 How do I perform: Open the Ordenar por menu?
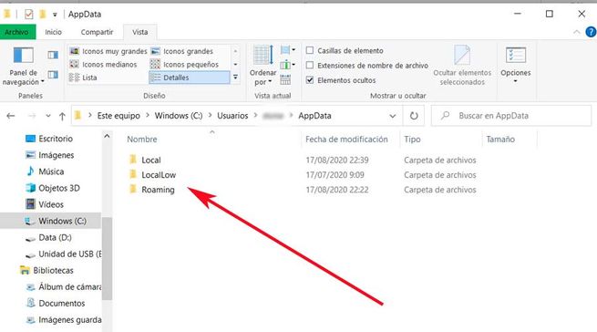pyautogui.click(x=262, y=66)
